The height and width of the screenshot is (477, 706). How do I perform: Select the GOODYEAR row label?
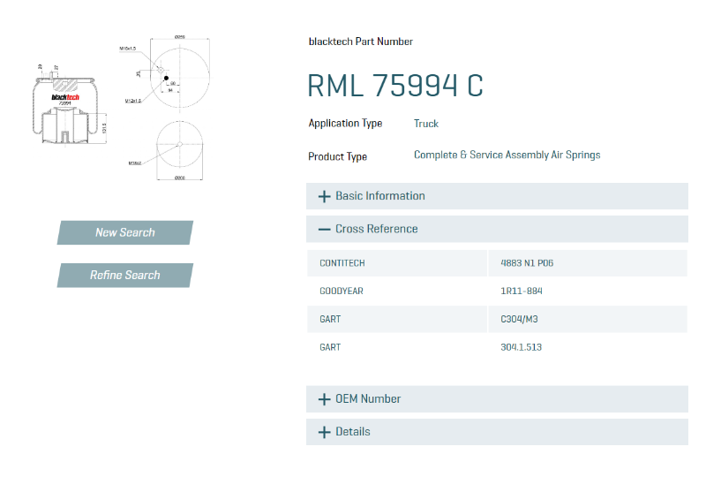coord(342,291)
